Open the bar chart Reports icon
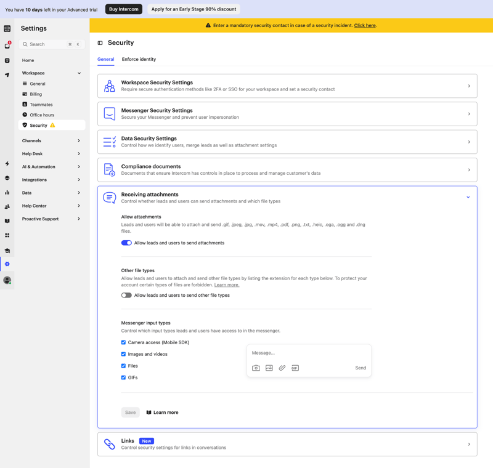 coord(7,192)
